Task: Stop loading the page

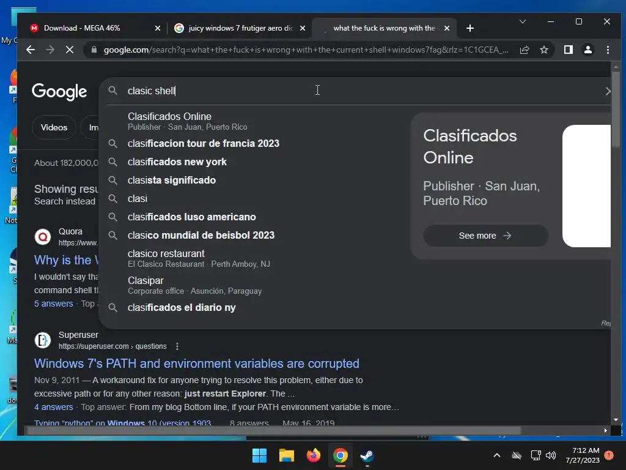Action: pos(70,50)
